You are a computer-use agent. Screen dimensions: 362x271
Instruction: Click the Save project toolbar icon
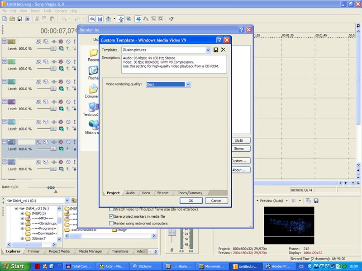point(19,19)
